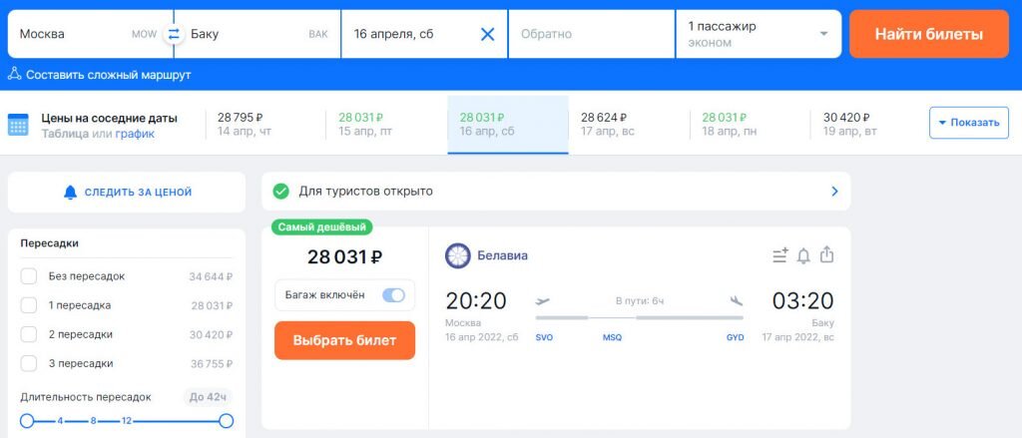Click the До 42ч duration label
Viewport: 1022px width, 438px height.
[208, 397]
